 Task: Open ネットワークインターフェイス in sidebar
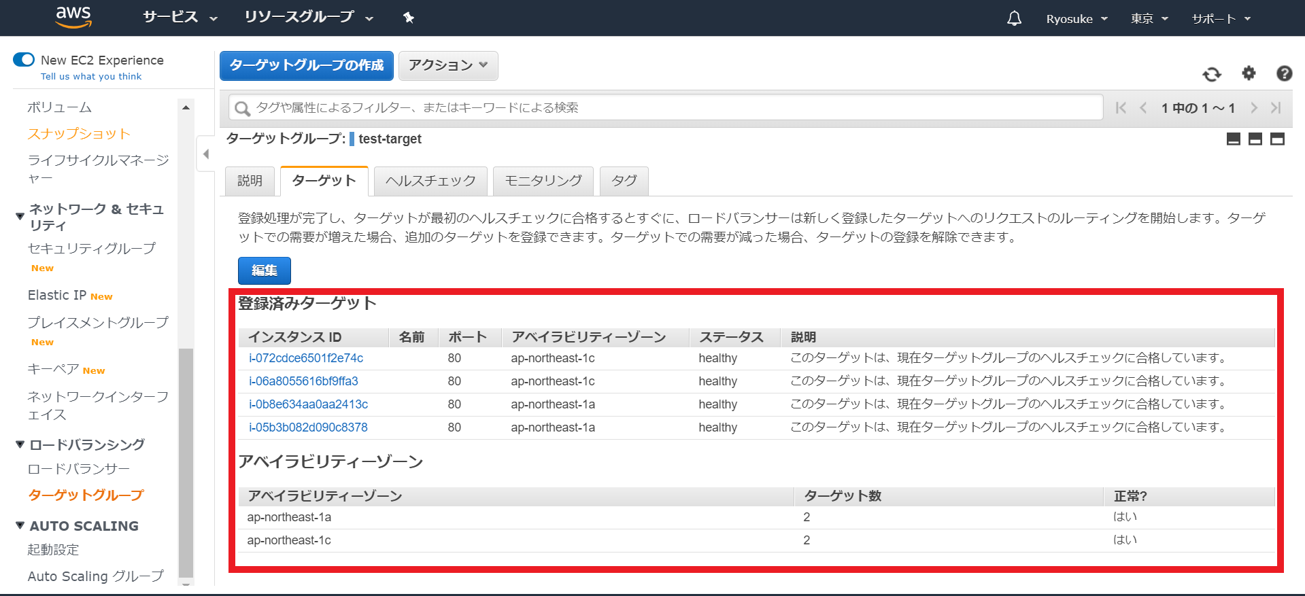coord(98,406)
